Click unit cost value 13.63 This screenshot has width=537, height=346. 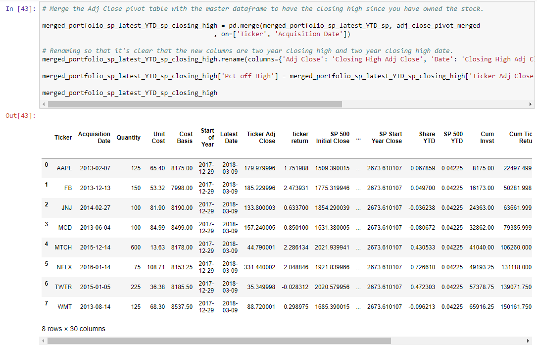(x=157, y=247)
